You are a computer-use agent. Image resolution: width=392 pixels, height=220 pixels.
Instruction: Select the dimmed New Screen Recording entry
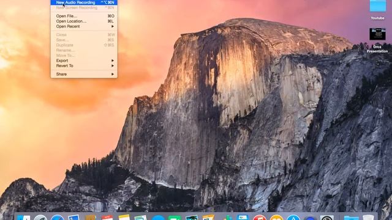pyautogui.click(x=84, y=8)
